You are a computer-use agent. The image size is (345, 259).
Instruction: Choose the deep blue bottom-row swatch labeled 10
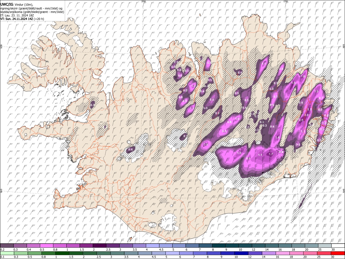point(241,253)
